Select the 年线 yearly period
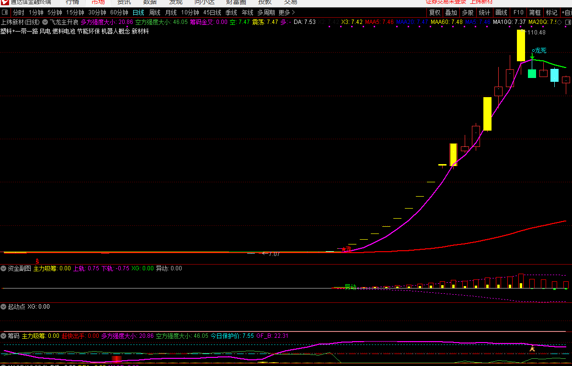Image resolution: width=572 pixels, height=366 pixels. click(248, 13)
